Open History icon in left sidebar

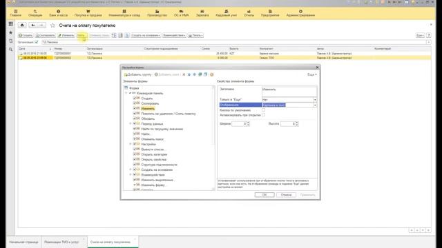pyautogui.click(x=11, y=41)
